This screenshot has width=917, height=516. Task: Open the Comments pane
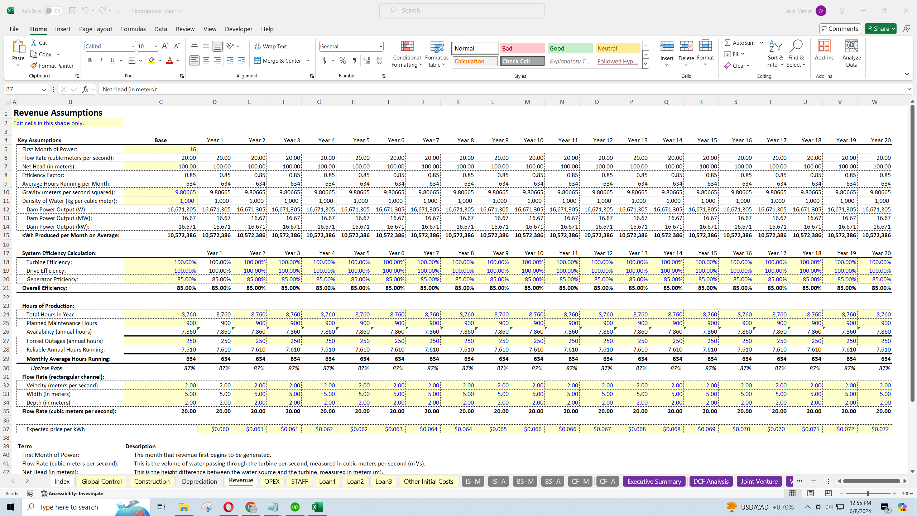point(840,29)
